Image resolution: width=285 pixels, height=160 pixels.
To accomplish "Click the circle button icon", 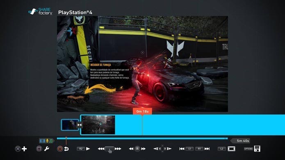I will point(60,149).
